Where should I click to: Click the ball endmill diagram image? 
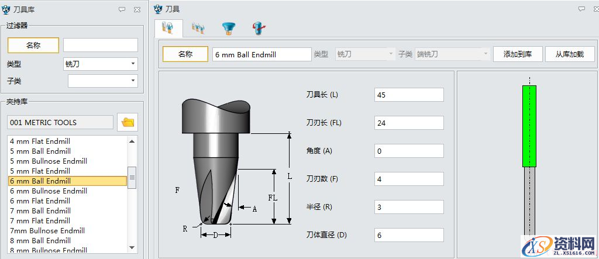pyautogui.click(x=233, y=168)
